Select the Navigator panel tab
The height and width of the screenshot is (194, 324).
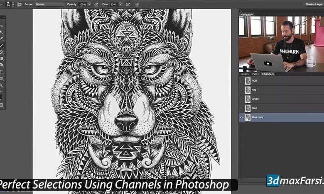(x=246, y=15)
